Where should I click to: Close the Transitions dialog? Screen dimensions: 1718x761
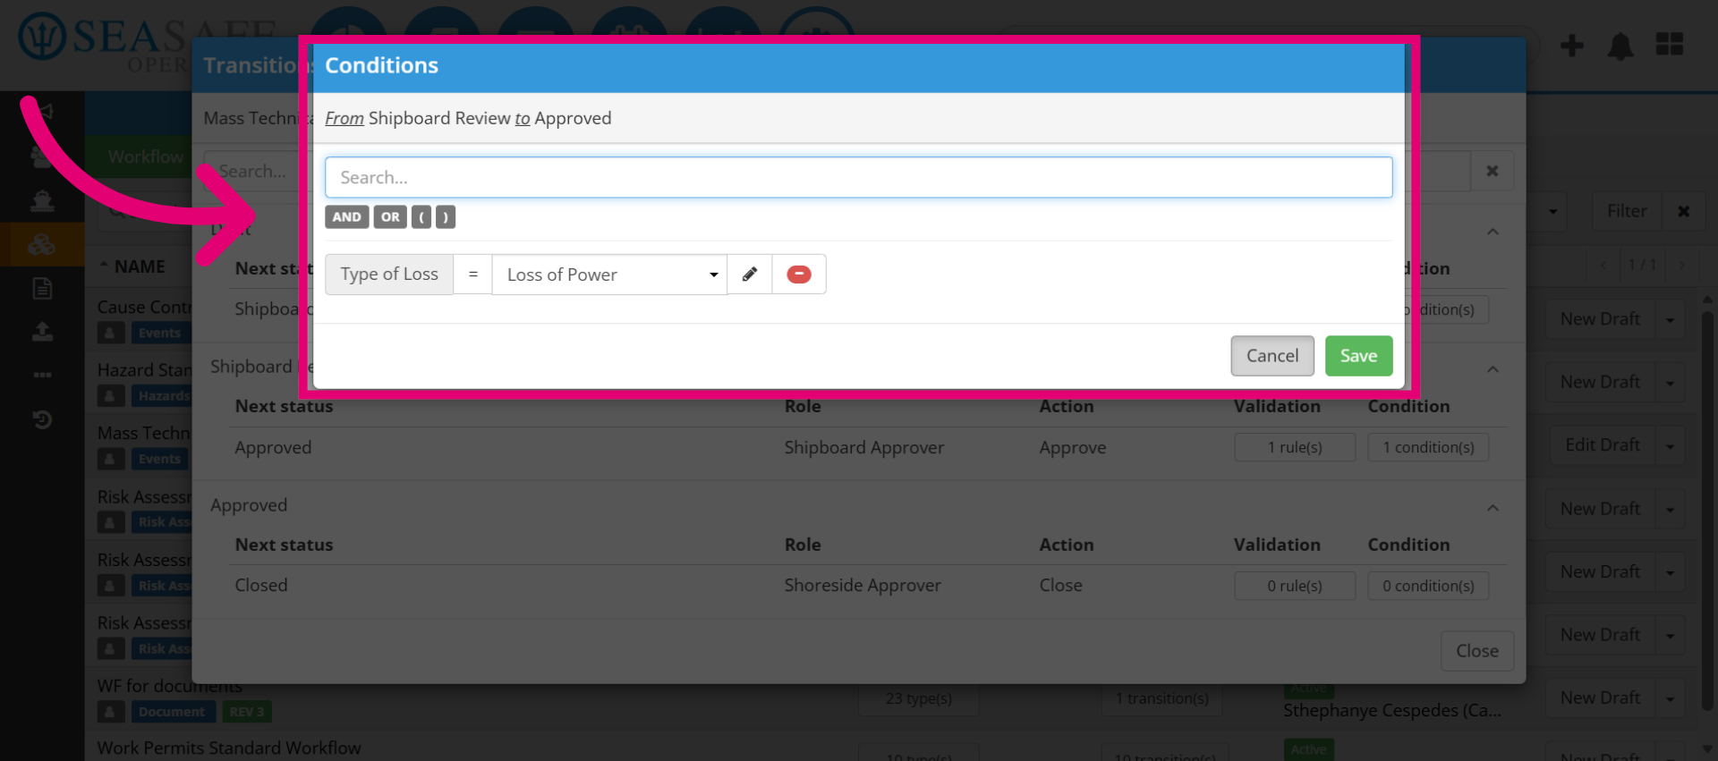click(1477, 651)
